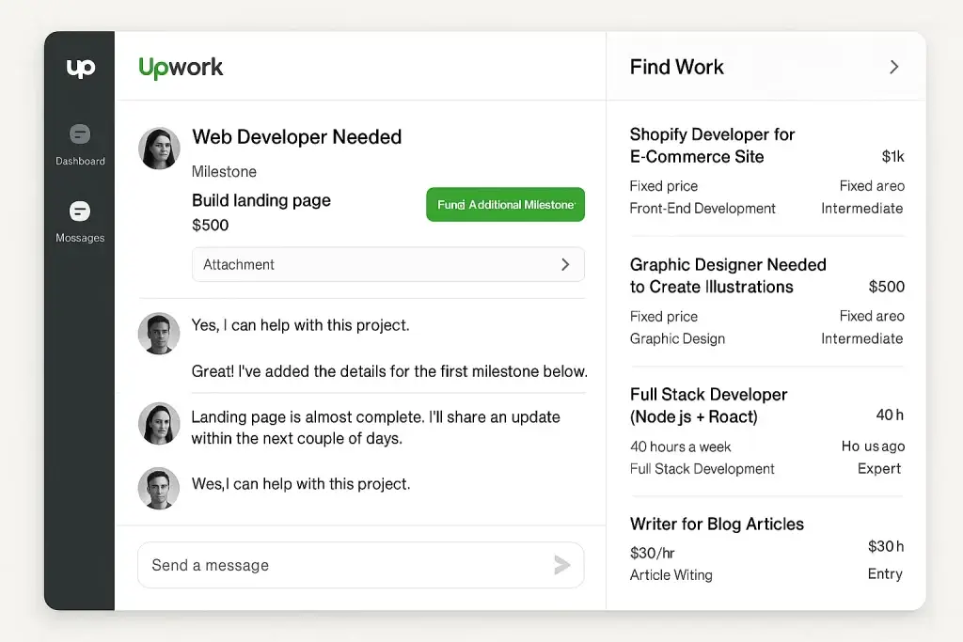
Task: Click the send arrow in message box
Action: [x=561, y=565]
